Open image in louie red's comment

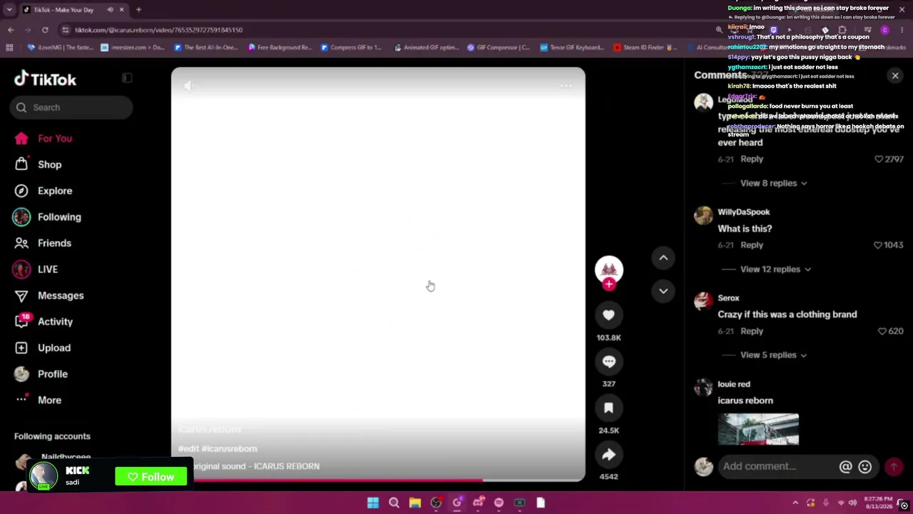pyautogui.click(x=758, y=429)
